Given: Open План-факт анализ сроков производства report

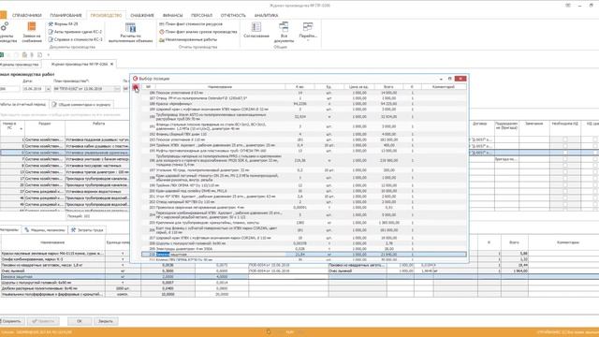Looking at the screenshot, I should tap(197, 32).
